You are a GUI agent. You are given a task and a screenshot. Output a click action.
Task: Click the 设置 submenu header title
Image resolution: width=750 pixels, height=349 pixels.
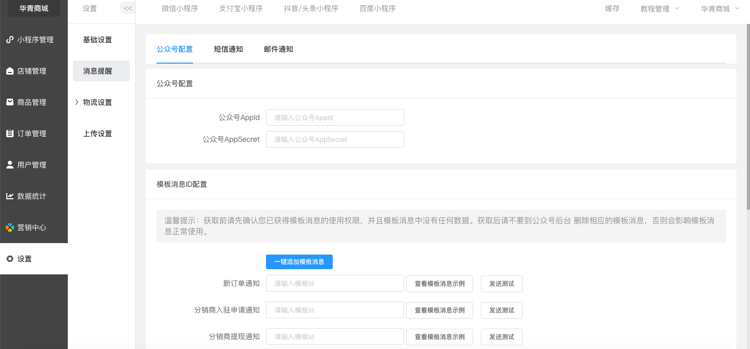pos(90,8)
